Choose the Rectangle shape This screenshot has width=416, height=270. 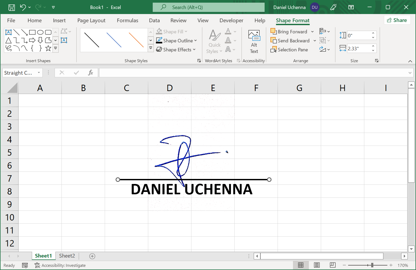[x=32, y=32]
